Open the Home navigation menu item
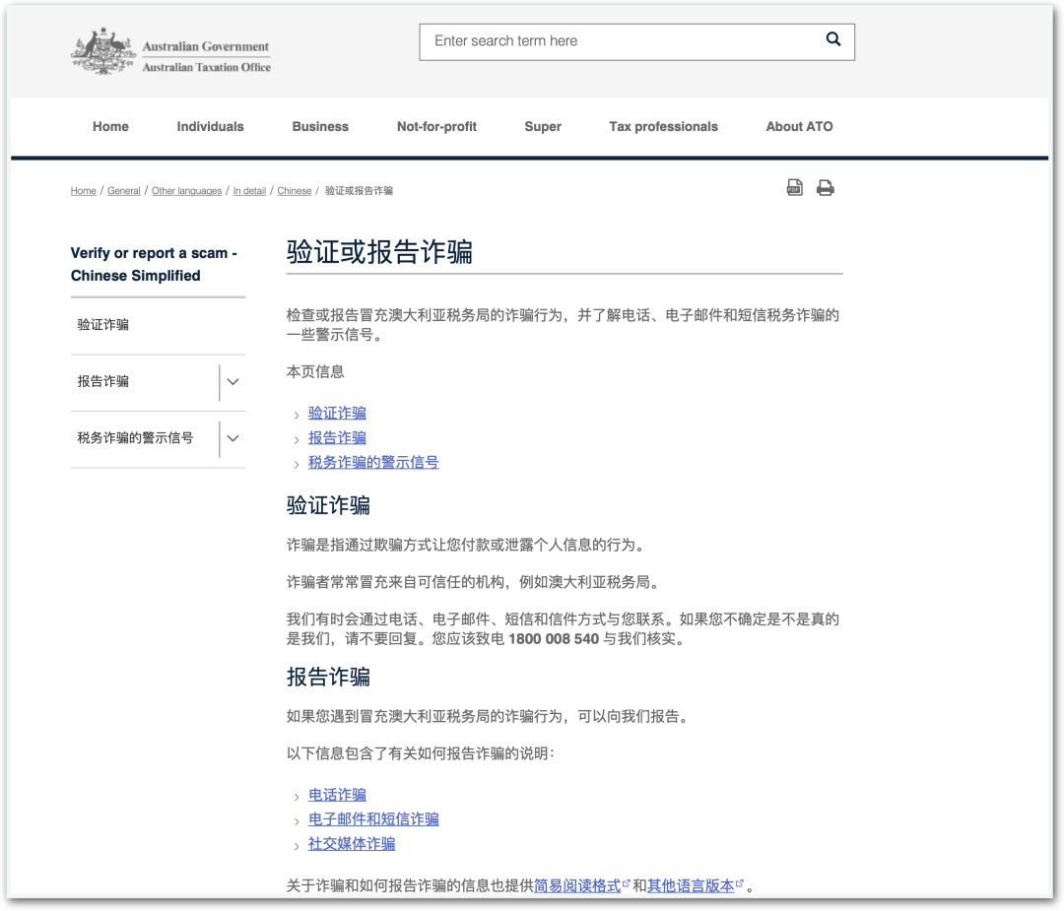This screenshot has width=1064, height=911. tap(110, 127)
